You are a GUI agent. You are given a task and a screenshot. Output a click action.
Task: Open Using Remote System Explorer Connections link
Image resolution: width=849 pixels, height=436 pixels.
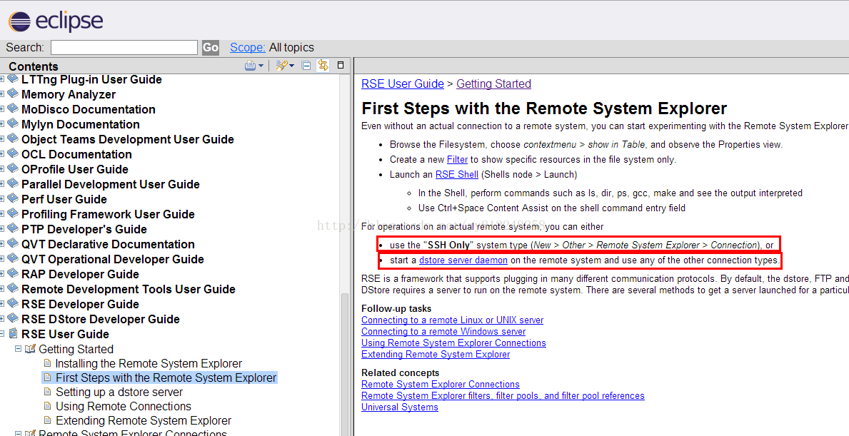(453, 343)
